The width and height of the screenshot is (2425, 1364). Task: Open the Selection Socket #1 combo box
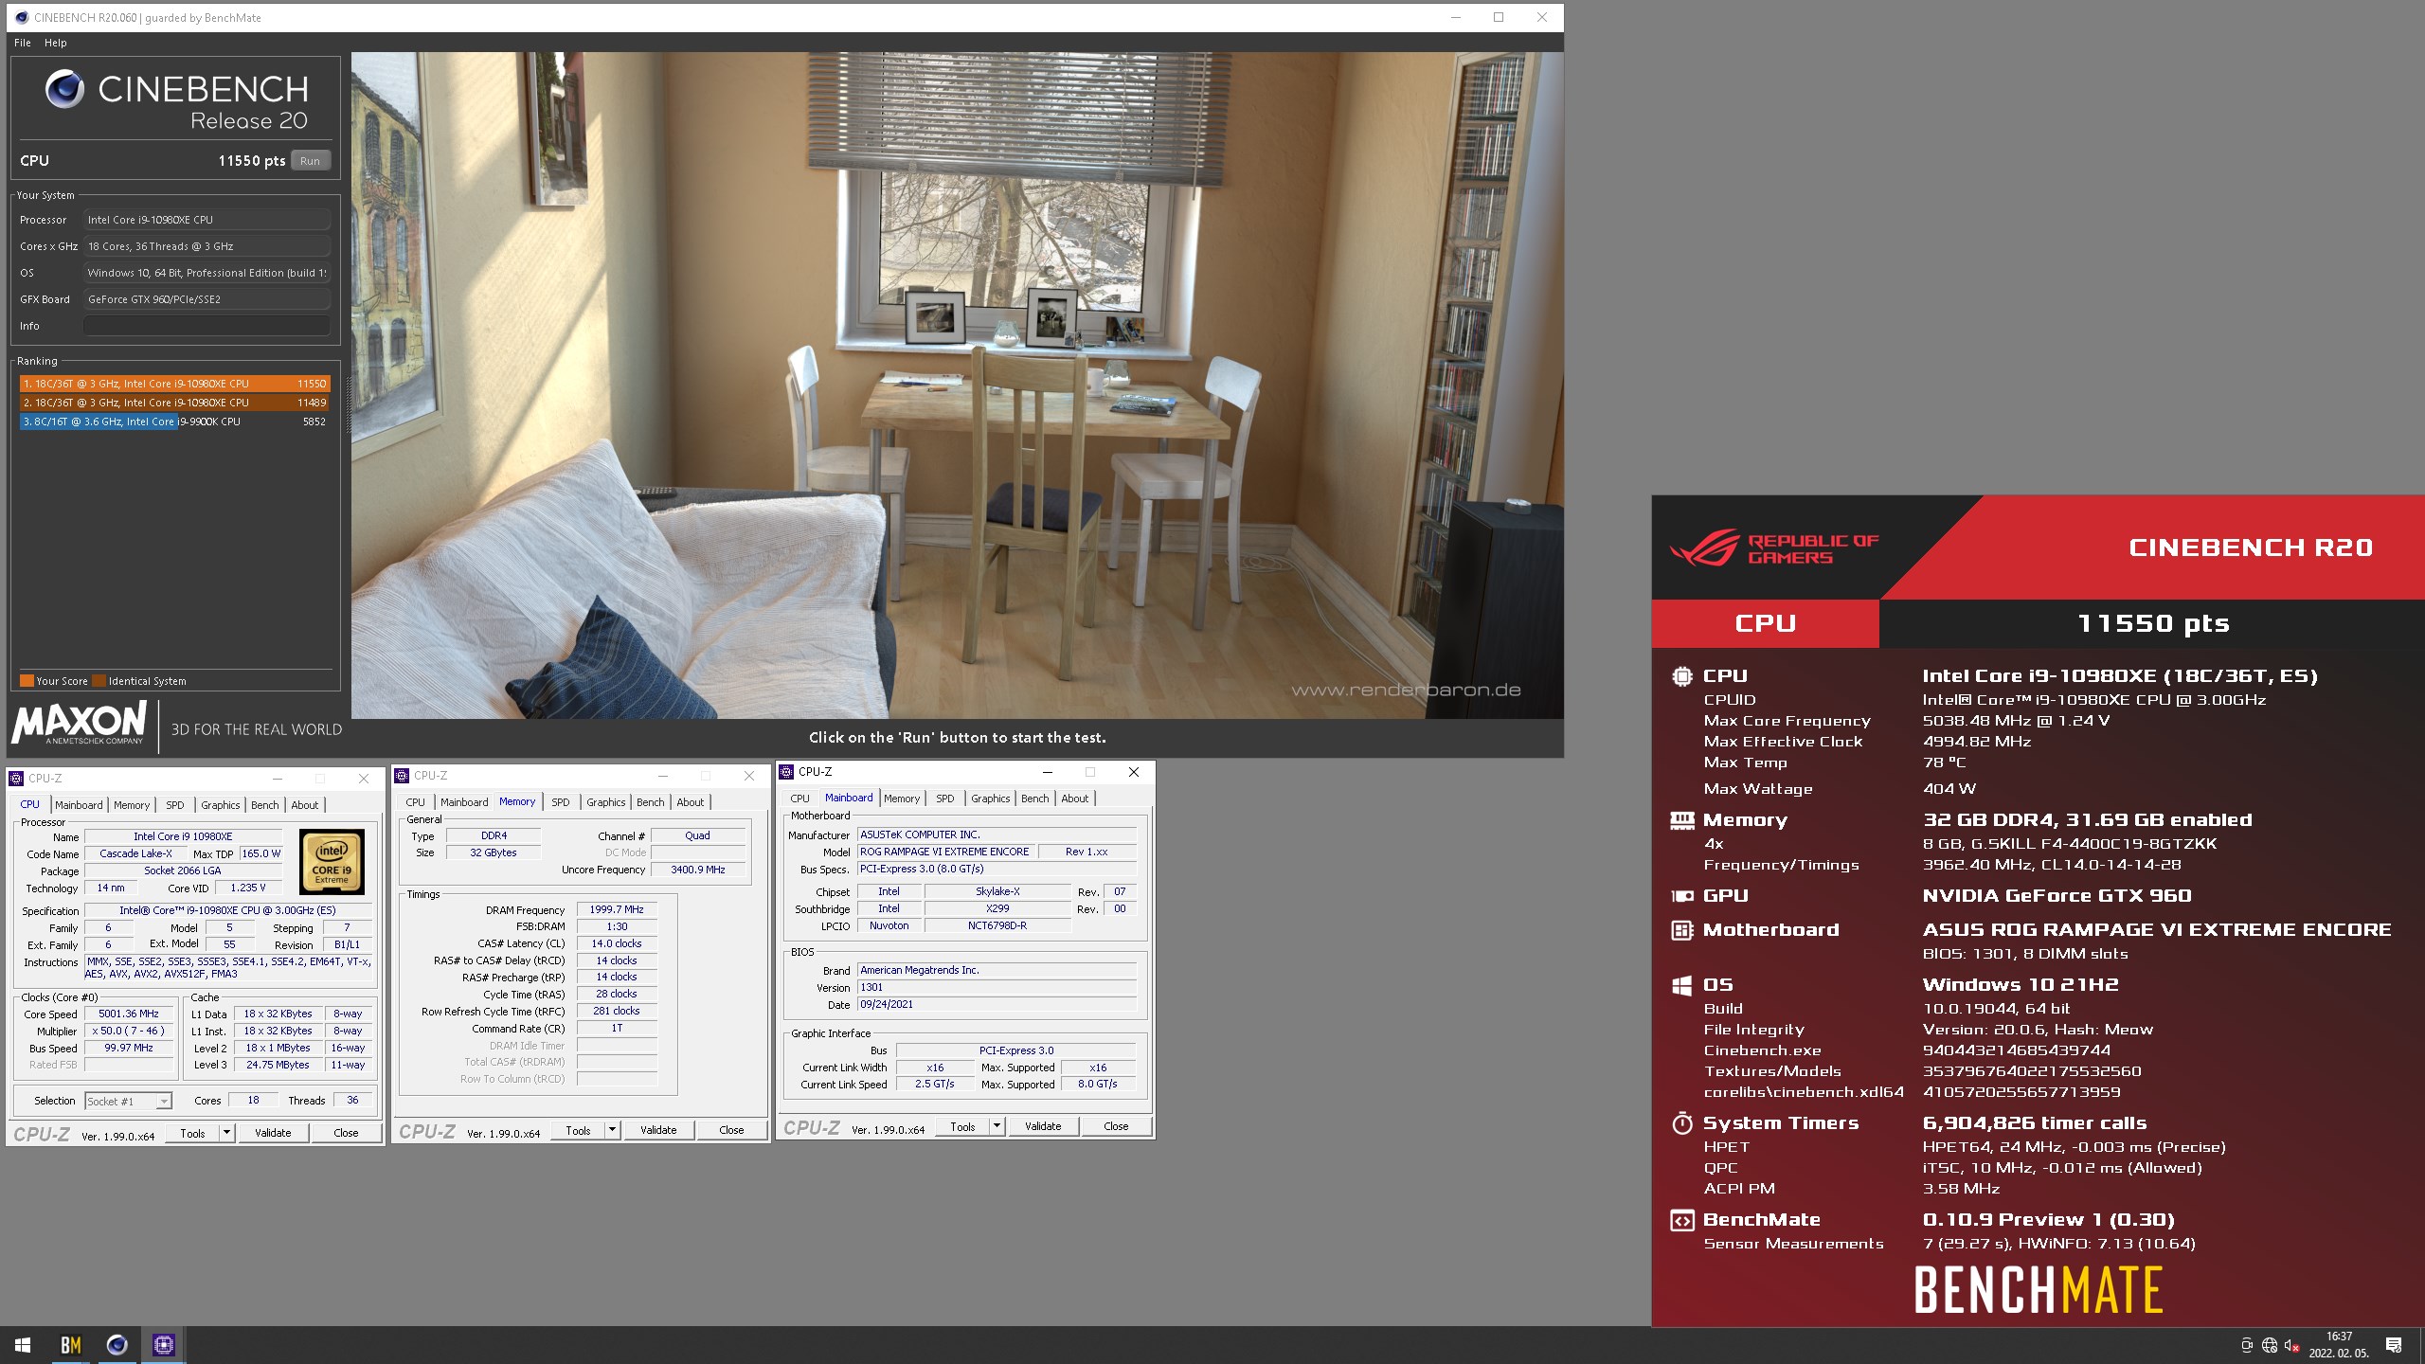coord(128,1102)
